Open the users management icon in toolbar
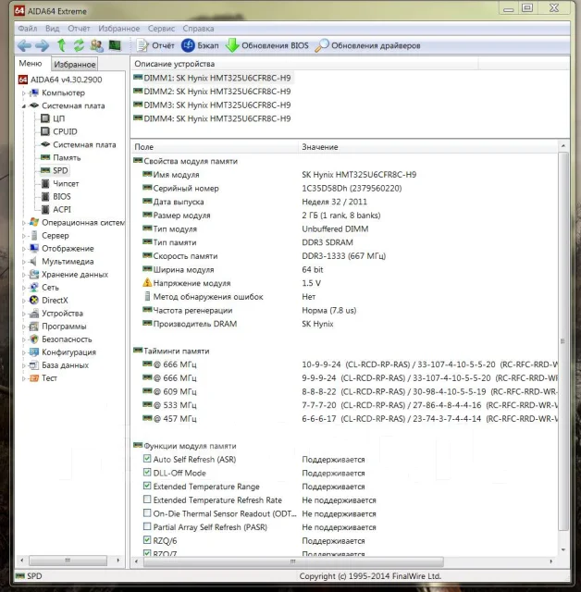Viewport: 581px width, 592px height. click(x=96, y=45)
